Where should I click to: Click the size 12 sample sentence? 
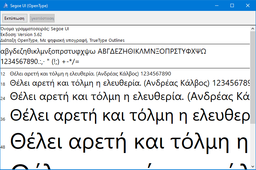coord(90,74)
